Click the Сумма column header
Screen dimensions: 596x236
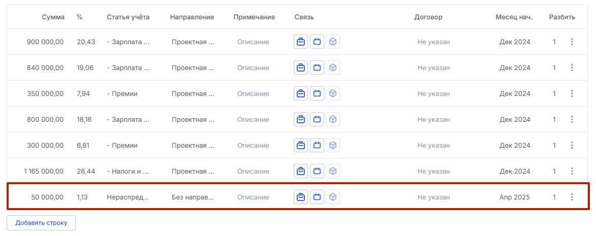pos(53,17)
